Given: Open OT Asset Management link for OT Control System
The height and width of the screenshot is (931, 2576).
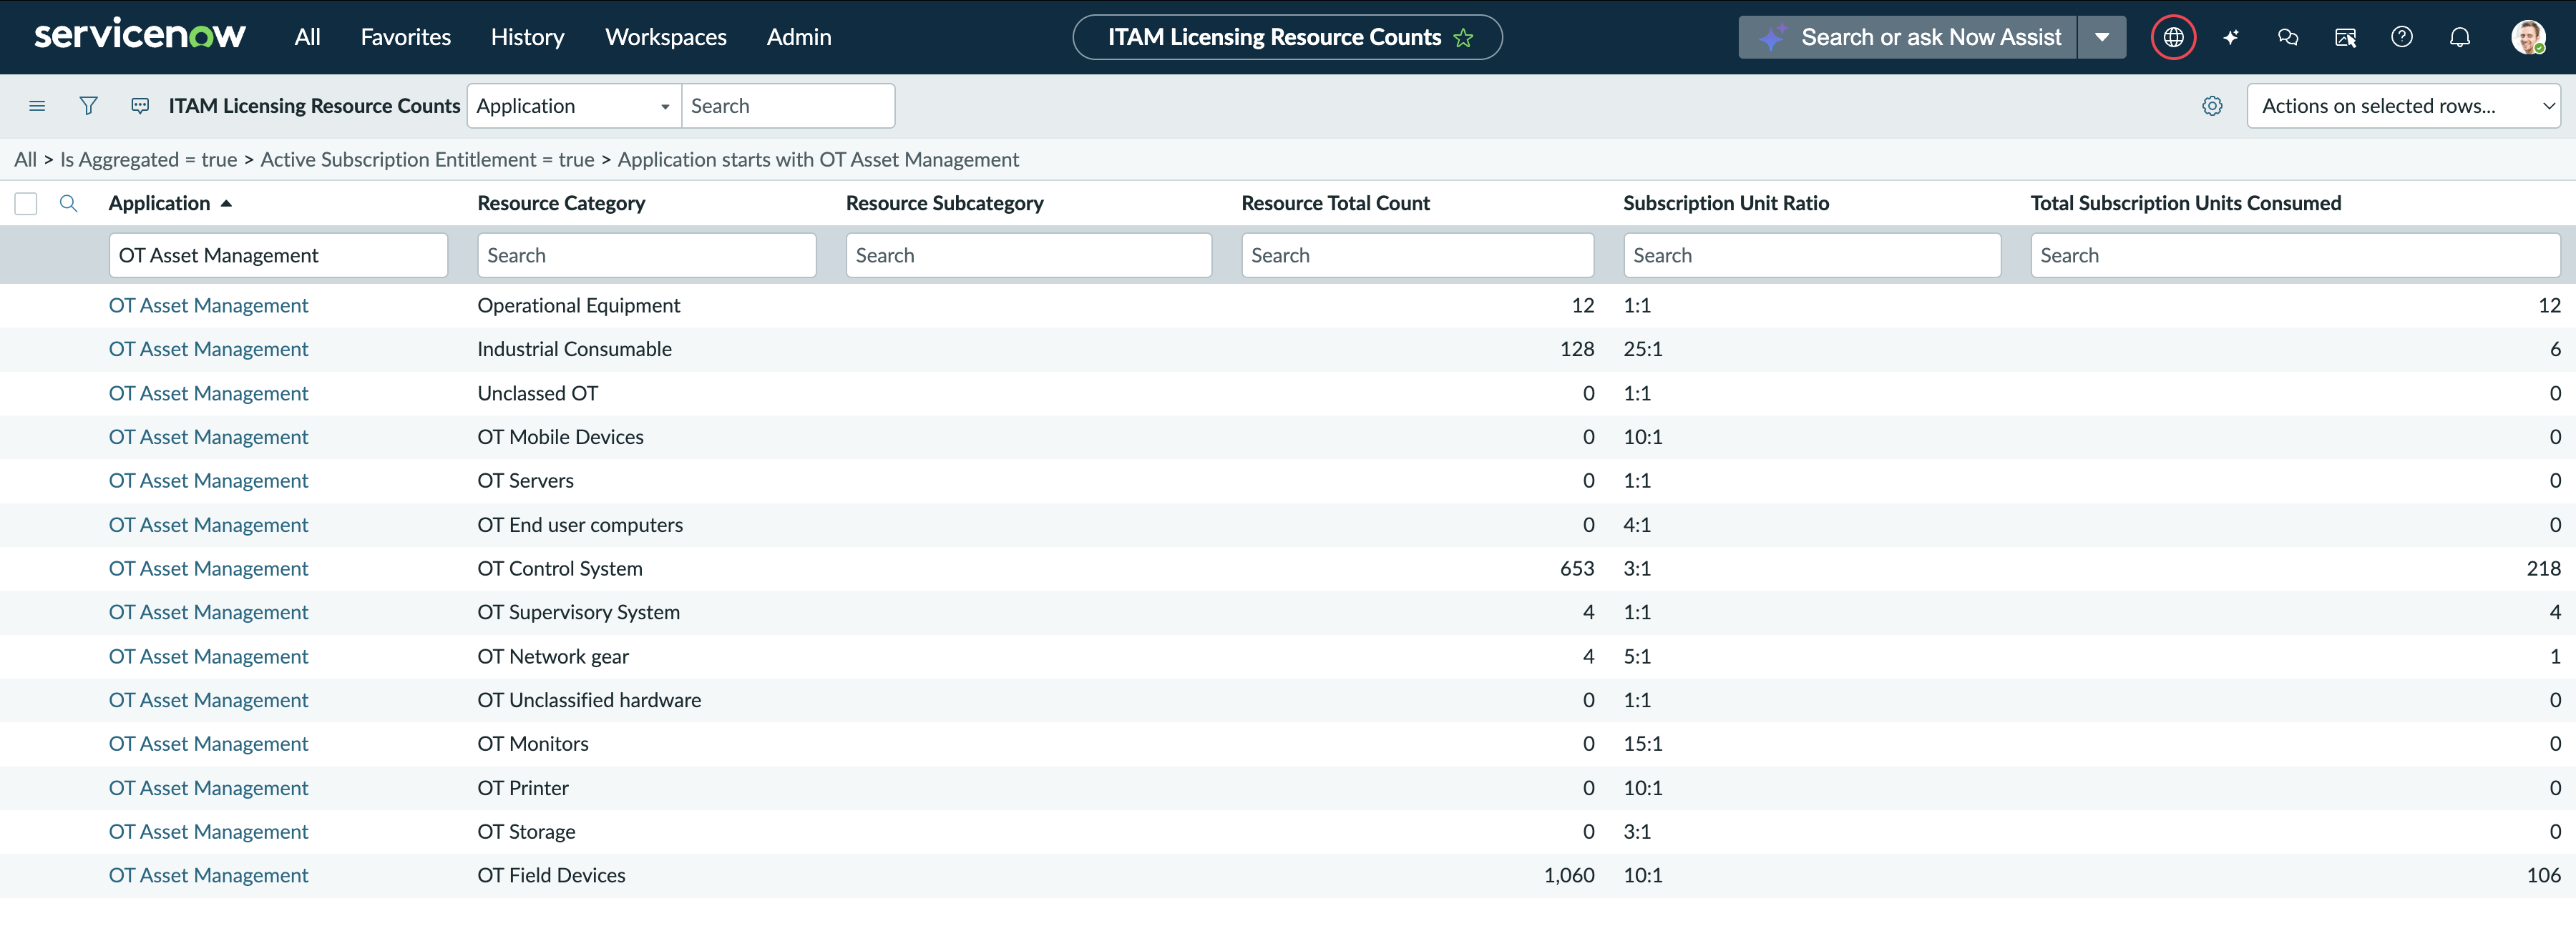Looking at the screenshot, I should click(208, 569).
